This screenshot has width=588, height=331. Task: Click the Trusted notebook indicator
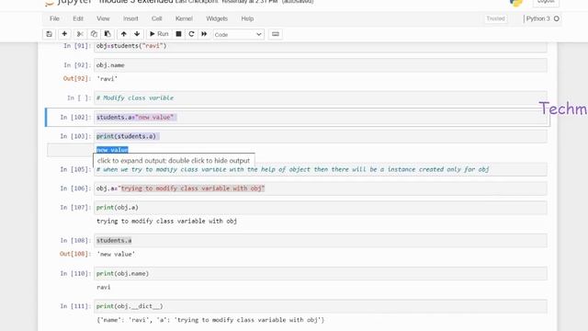pos(495,18)
